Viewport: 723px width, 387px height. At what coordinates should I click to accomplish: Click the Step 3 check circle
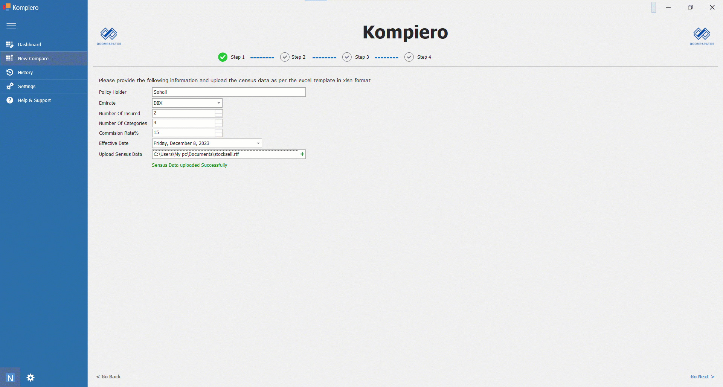tap(347, 57)
